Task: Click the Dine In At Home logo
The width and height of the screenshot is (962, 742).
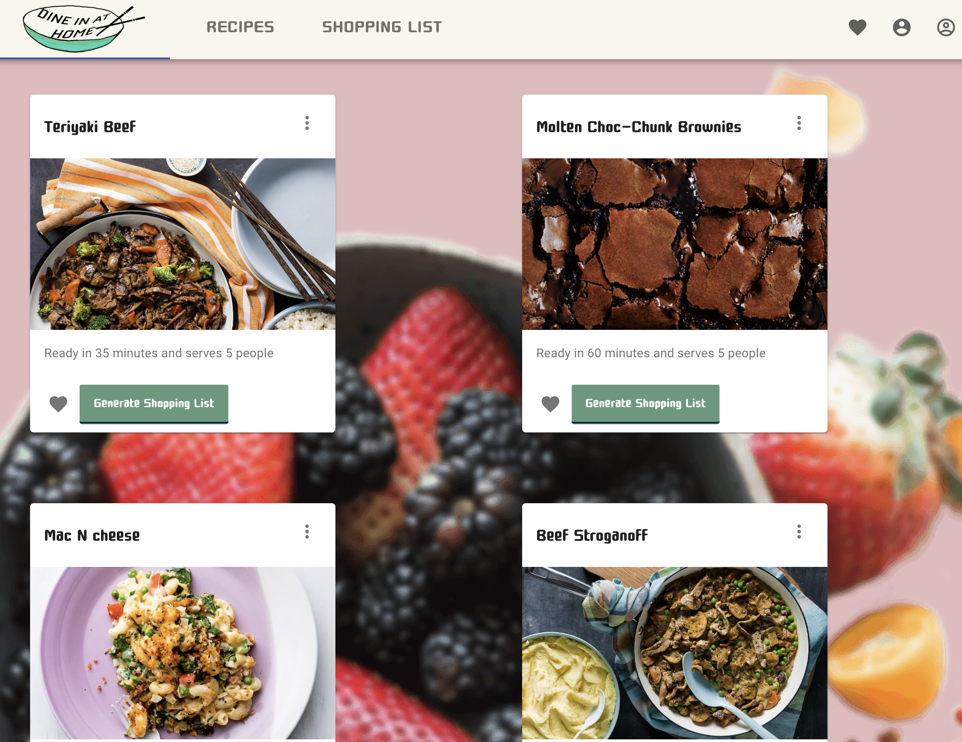Action: pos(83,29)
